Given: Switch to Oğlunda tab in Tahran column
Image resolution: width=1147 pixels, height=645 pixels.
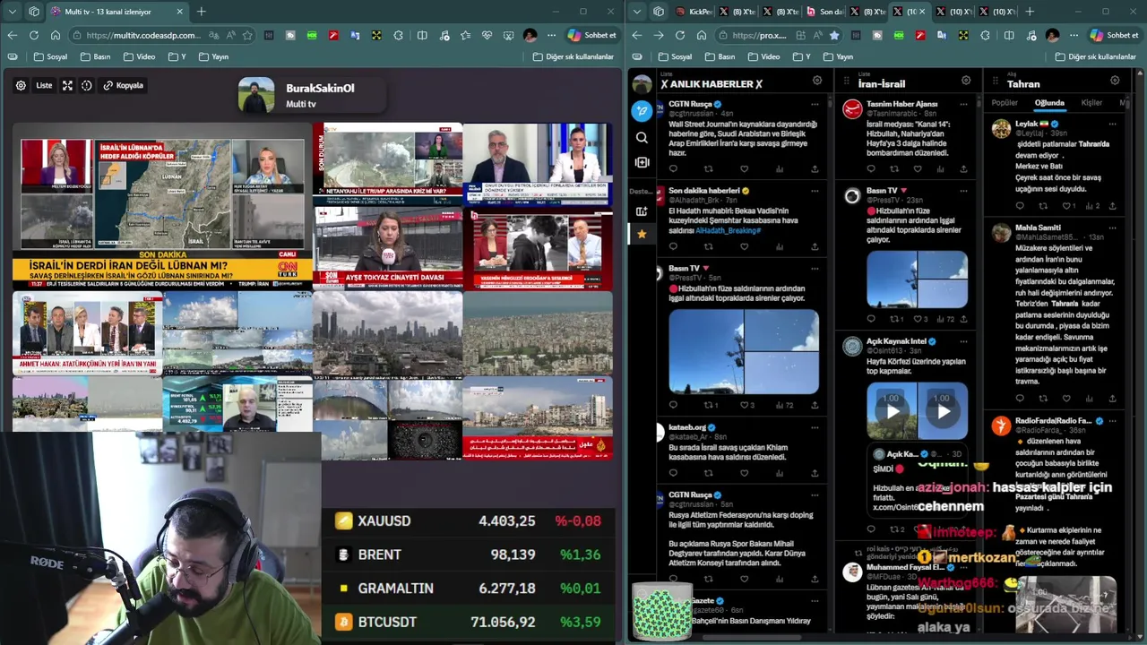Looking at the screenshot, I should 1049,103.
